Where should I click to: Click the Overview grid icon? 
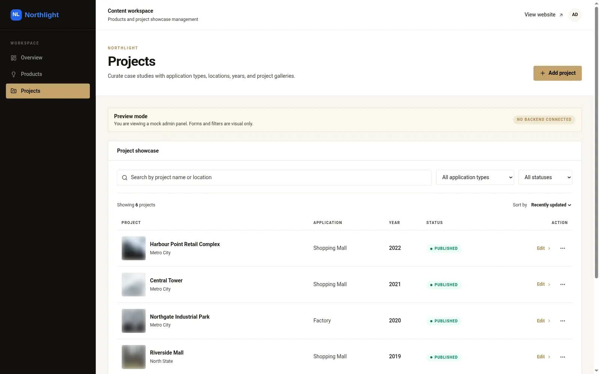[x=13, y=58]
